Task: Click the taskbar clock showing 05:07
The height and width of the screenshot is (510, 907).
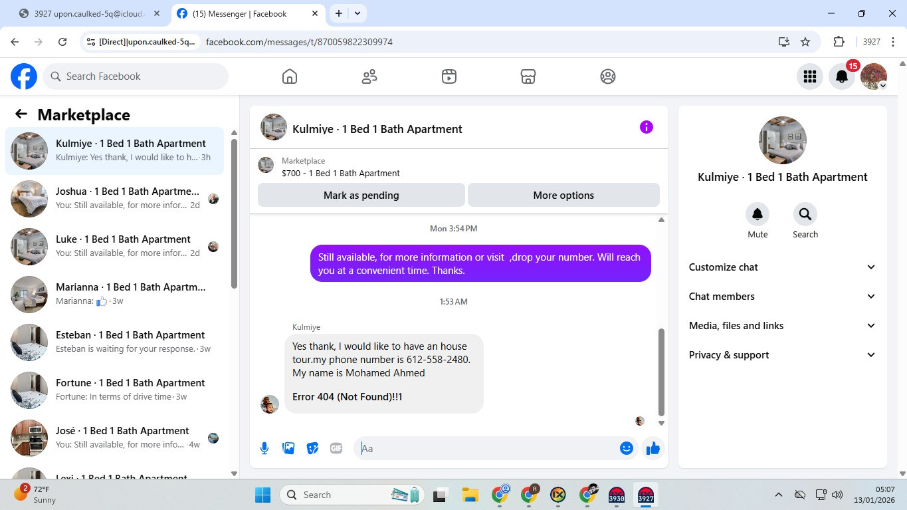Action: [x=876, y=495]
